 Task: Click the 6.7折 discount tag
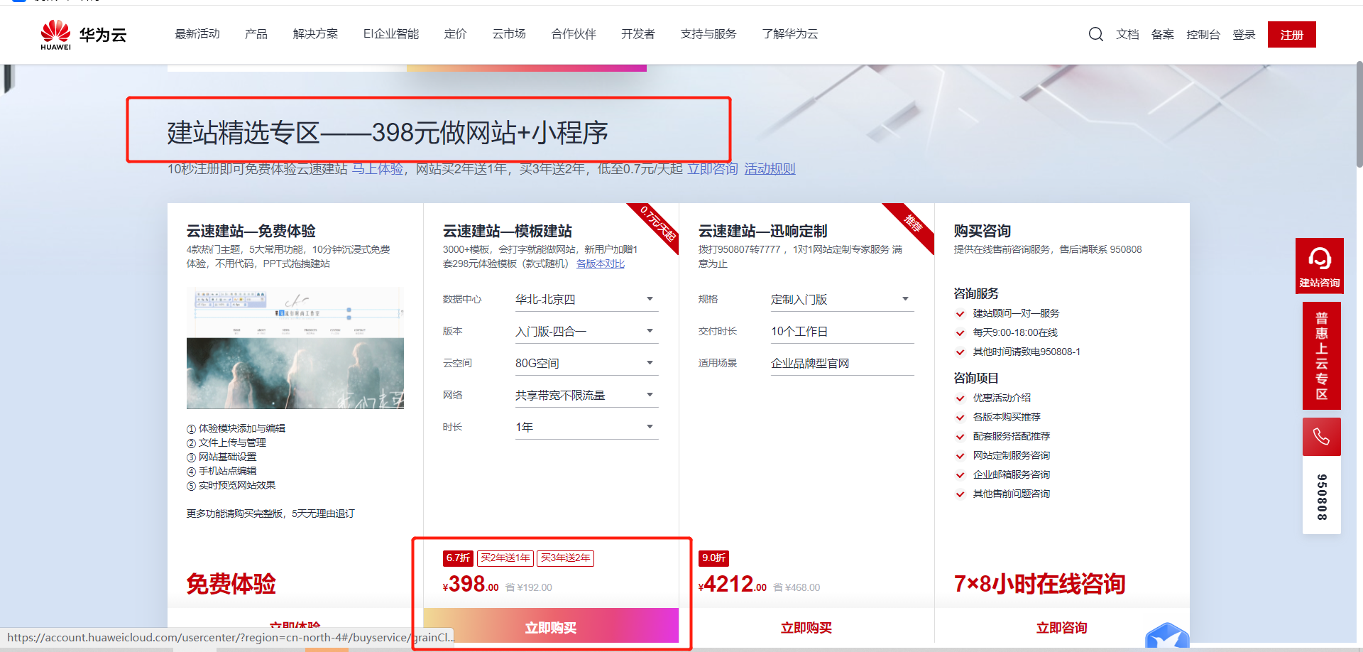pos(458,558)
